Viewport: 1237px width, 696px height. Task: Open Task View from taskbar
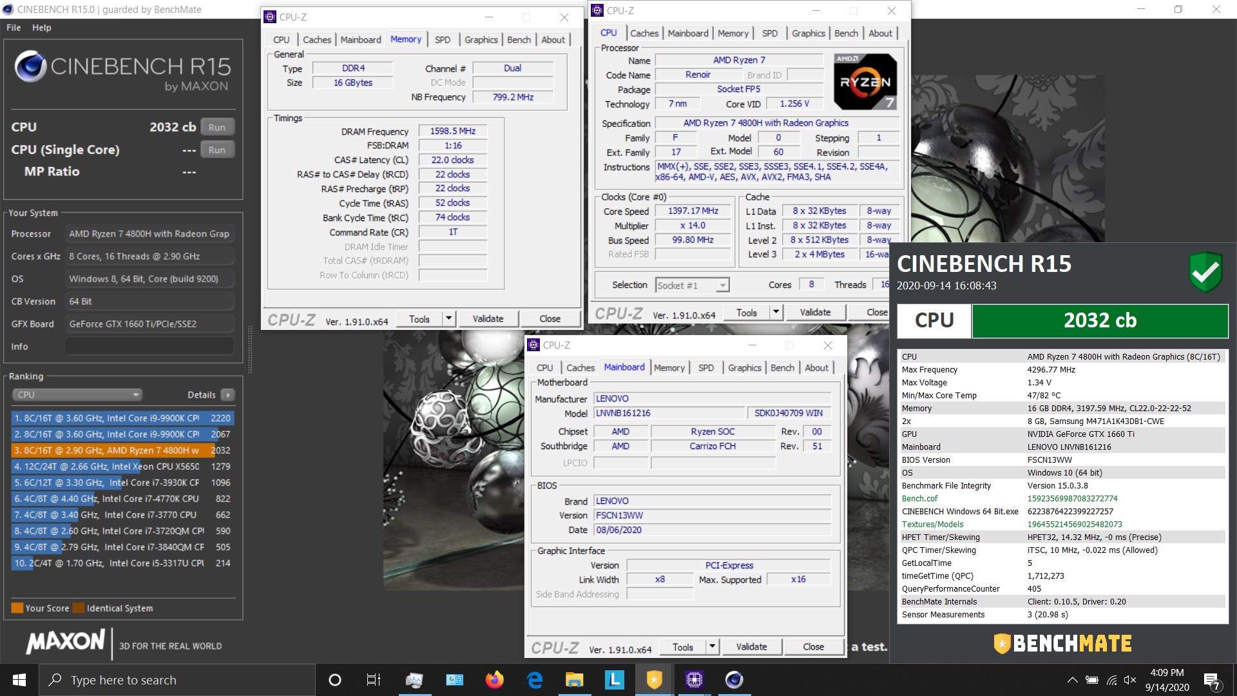[374, 680]
